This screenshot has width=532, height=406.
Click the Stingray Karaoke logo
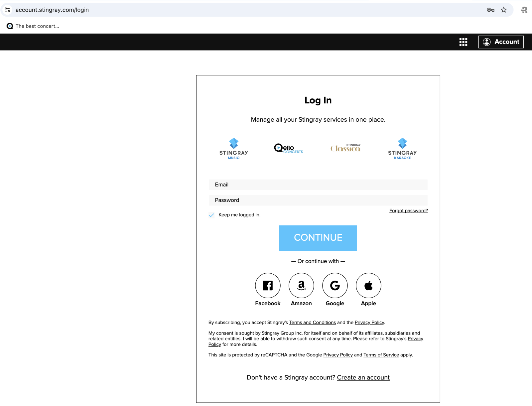[402, 149]
